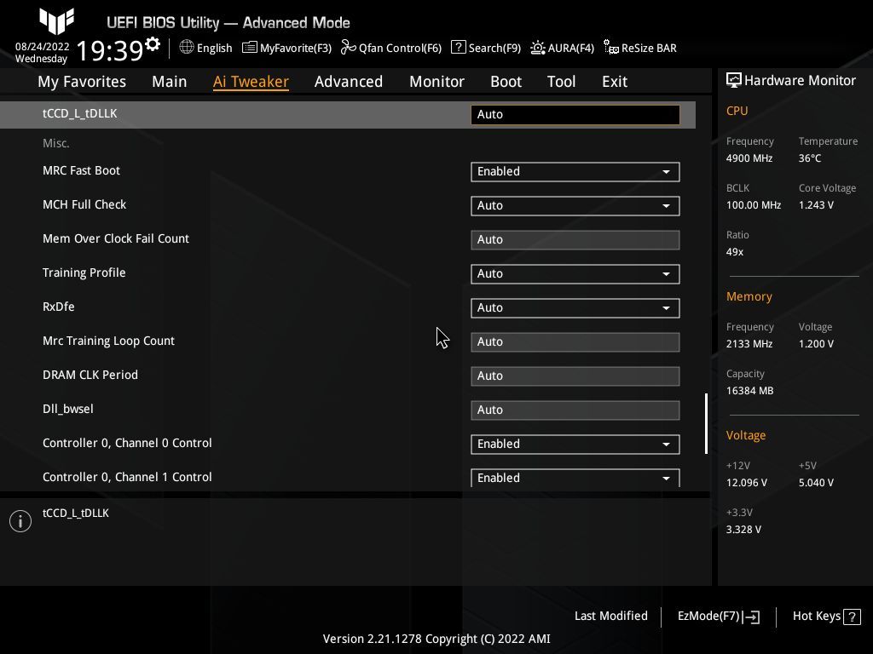Open Hot Keys help

tap(827, 617)
